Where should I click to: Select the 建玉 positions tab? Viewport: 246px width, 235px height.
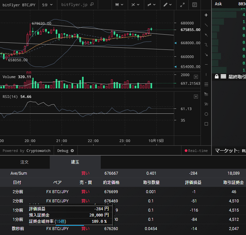pyautogui.click(x=75, y=162)
